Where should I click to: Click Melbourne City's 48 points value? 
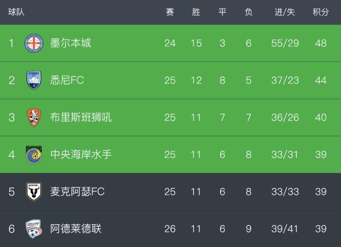[321, 43]
